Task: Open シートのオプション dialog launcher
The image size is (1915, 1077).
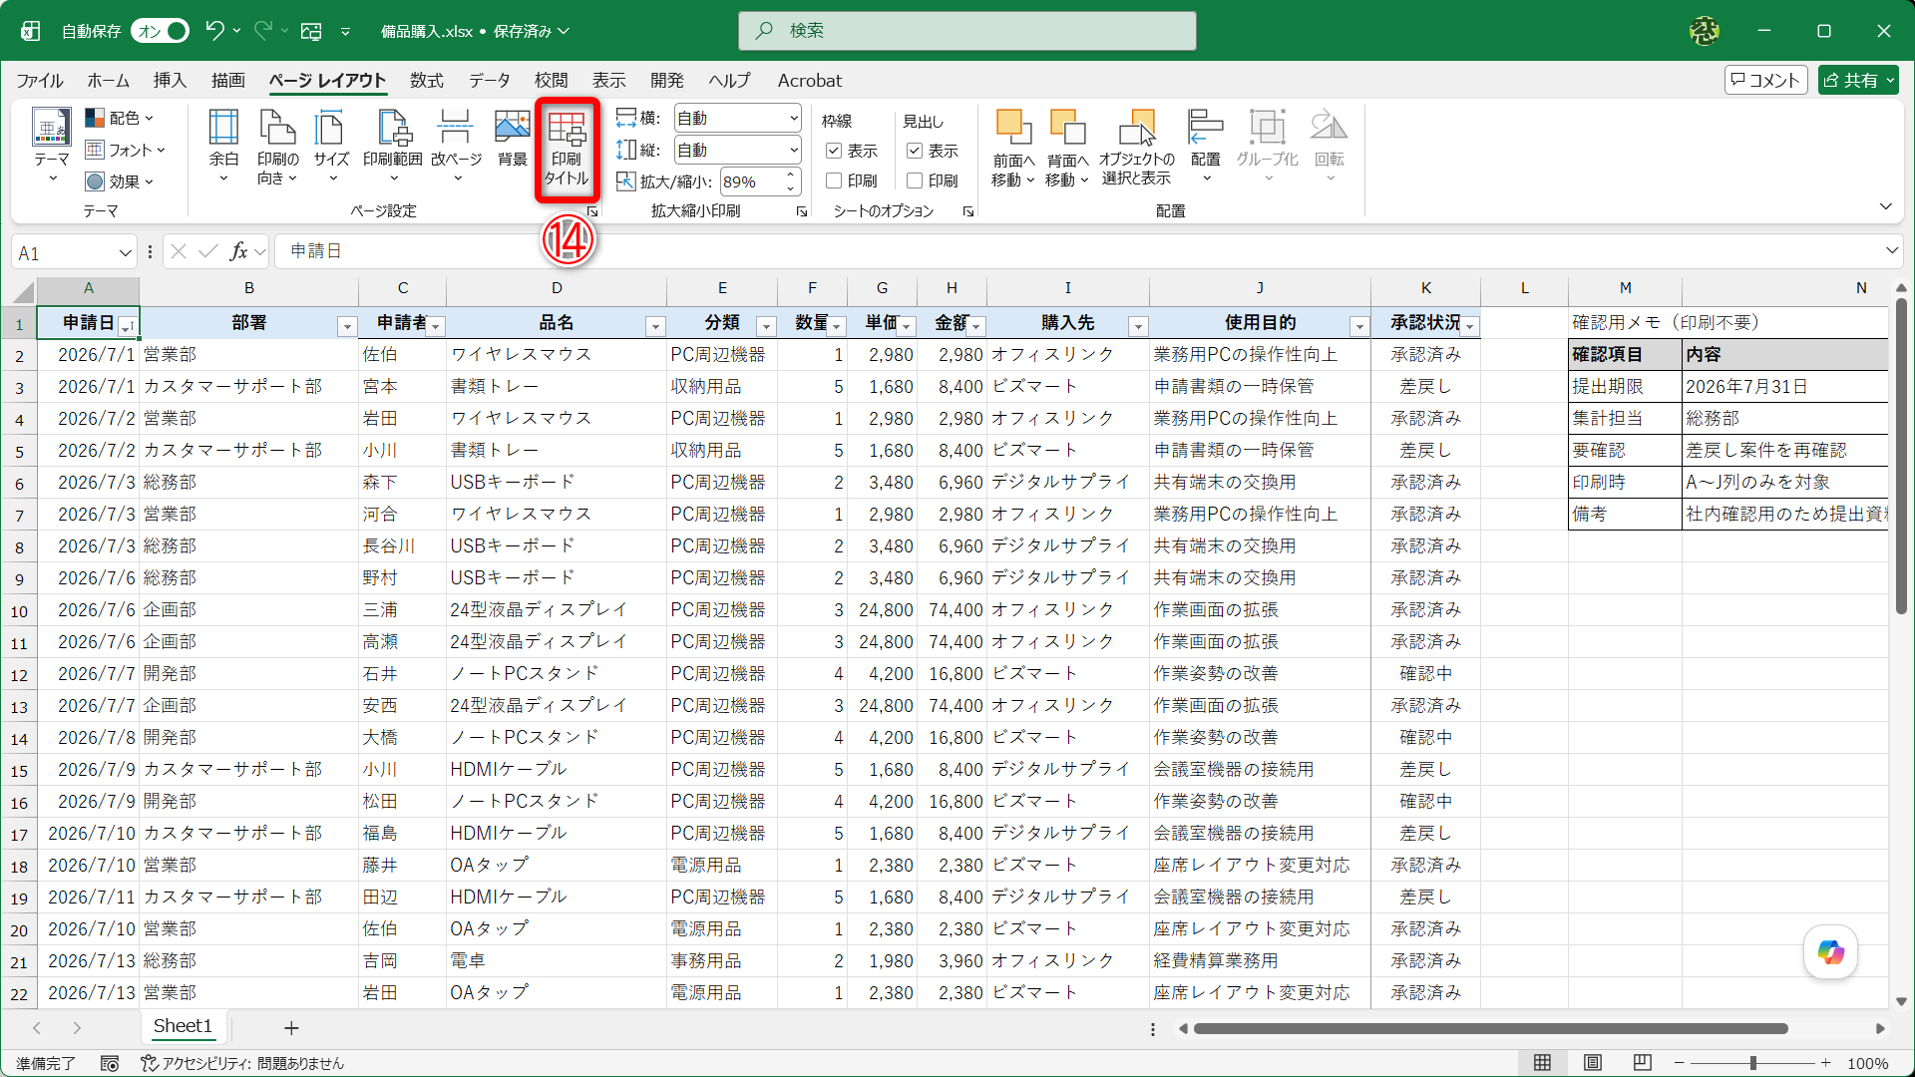Action: [968, 211]
